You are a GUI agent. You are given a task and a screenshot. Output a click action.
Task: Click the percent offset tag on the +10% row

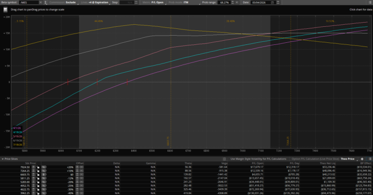click(x=44, y=171)
